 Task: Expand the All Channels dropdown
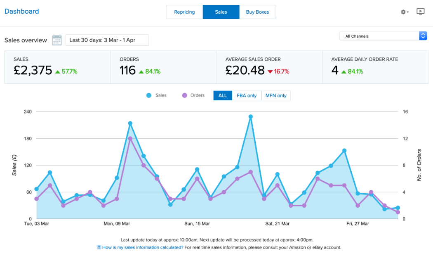click(x=383, y=36)
